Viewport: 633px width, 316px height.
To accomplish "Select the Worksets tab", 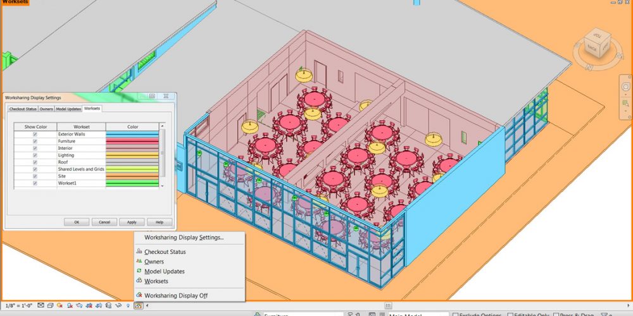I will [x=92, y=109].
